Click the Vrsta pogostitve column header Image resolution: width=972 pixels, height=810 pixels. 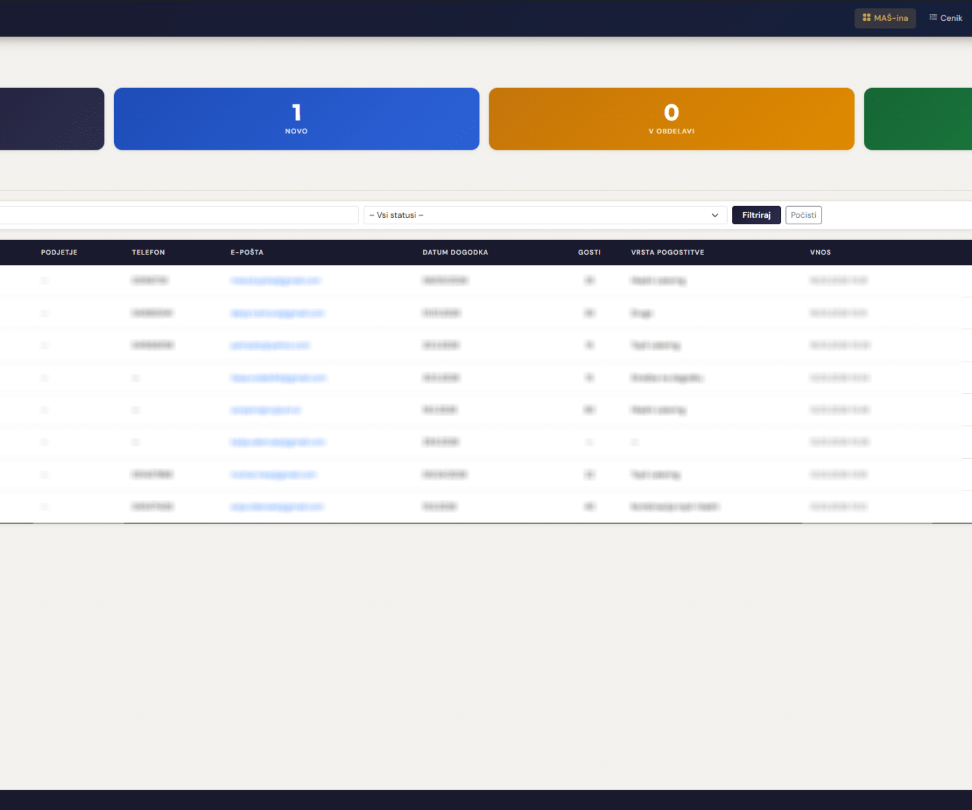667,252
